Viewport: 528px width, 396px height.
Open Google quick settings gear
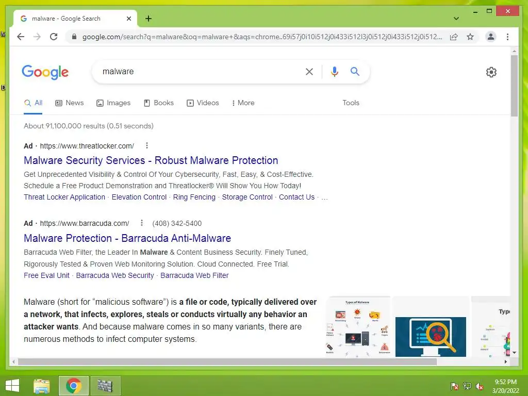tap(491, 72)
